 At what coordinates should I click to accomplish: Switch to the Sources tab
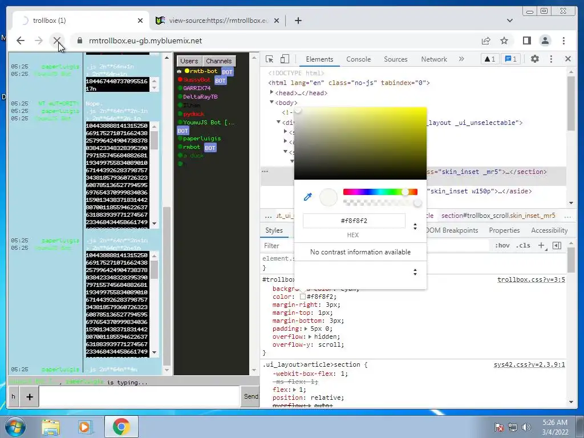tap(396, 59)
